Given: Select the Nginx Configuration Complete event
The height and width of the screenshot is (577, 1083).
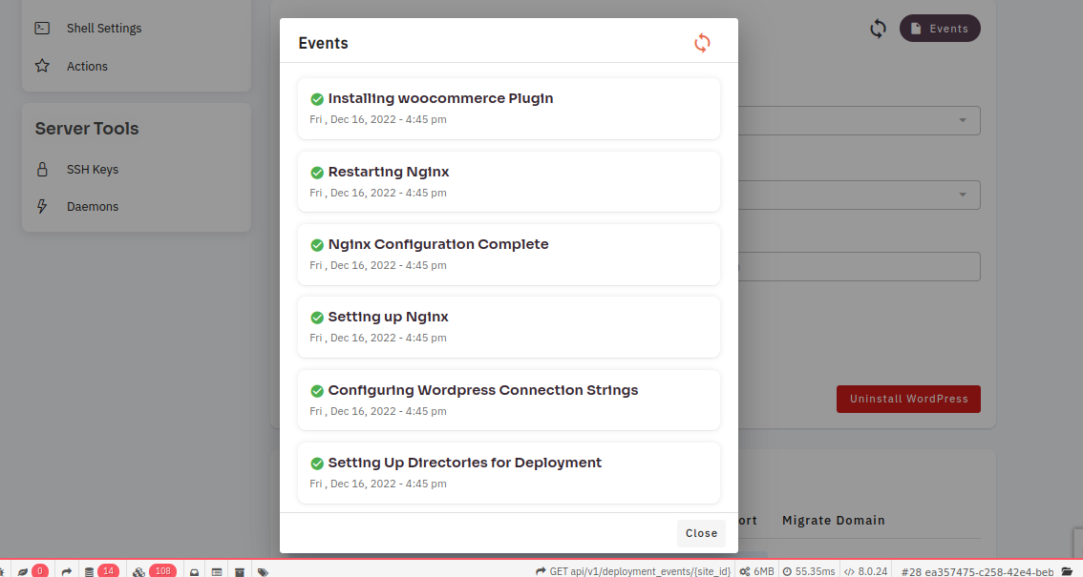Looking at the screenshot, I should pyautogui.click(x=509, y=255).
